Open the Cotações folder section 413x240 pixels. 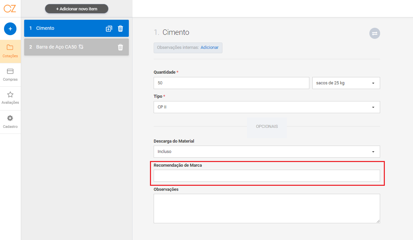(10, 51)
